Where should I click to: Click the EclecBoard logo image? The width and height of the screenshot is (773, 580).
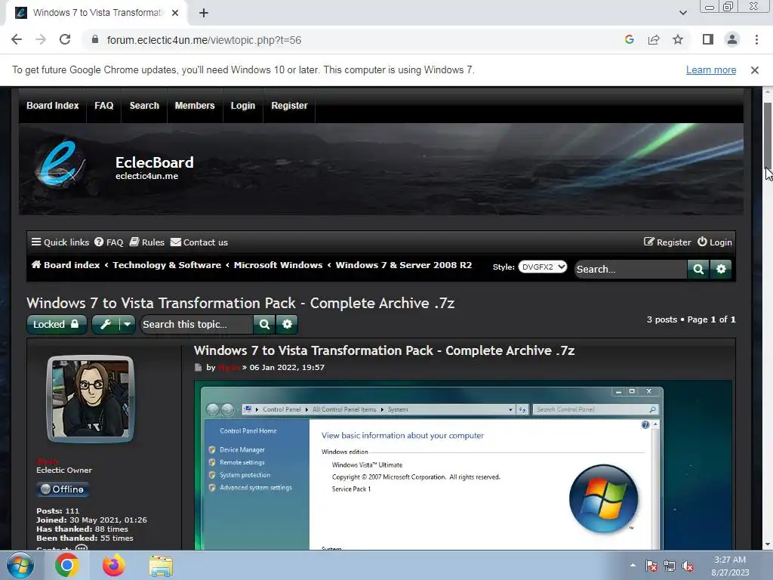click(60, 164)
